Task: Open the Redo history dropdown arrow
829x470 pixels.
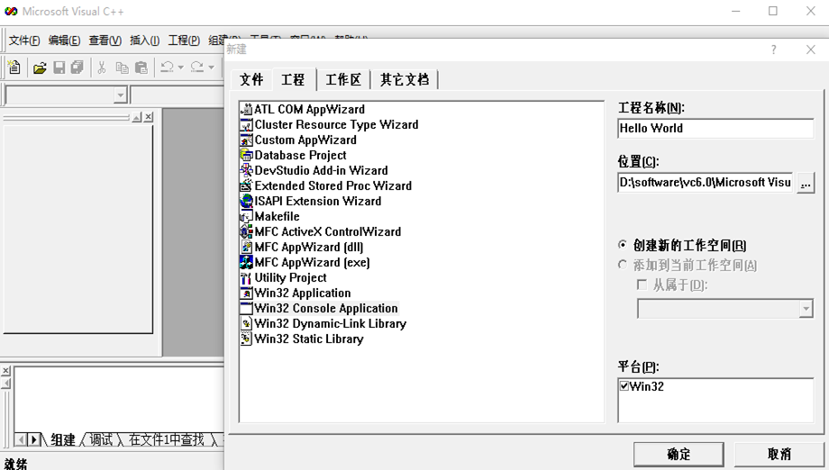Action: tap(212, 68)
